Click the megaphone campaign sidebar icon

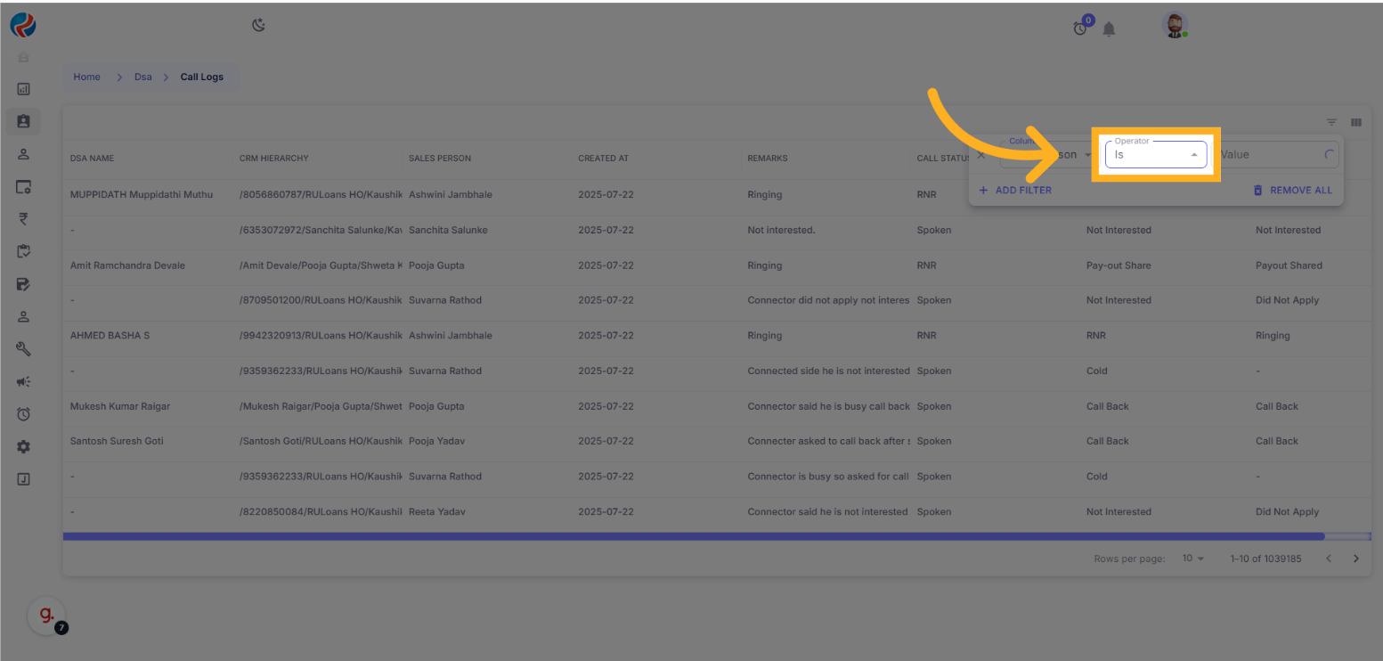[x=24, y=381]
